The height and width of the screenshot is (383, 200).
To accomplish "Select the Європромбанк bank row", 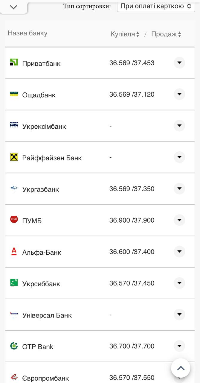I will [45, 378].
